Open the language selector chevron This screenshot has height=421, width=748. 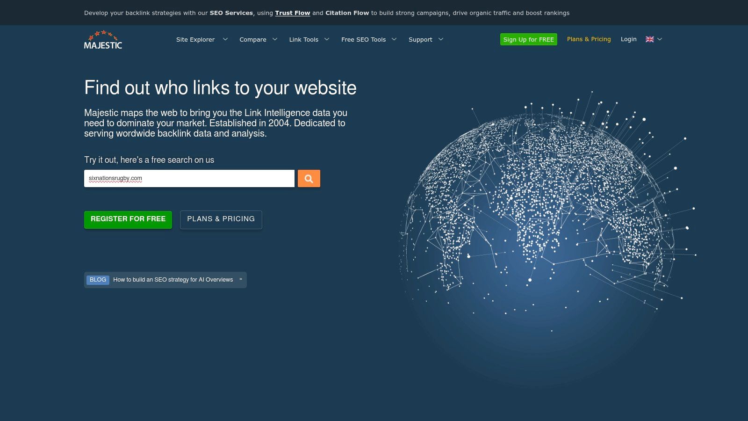point(660,39)
